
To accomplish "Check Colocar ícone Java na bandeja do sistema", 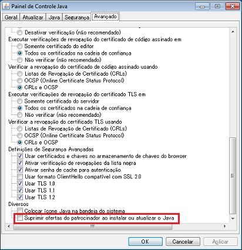I will [20, 211].
